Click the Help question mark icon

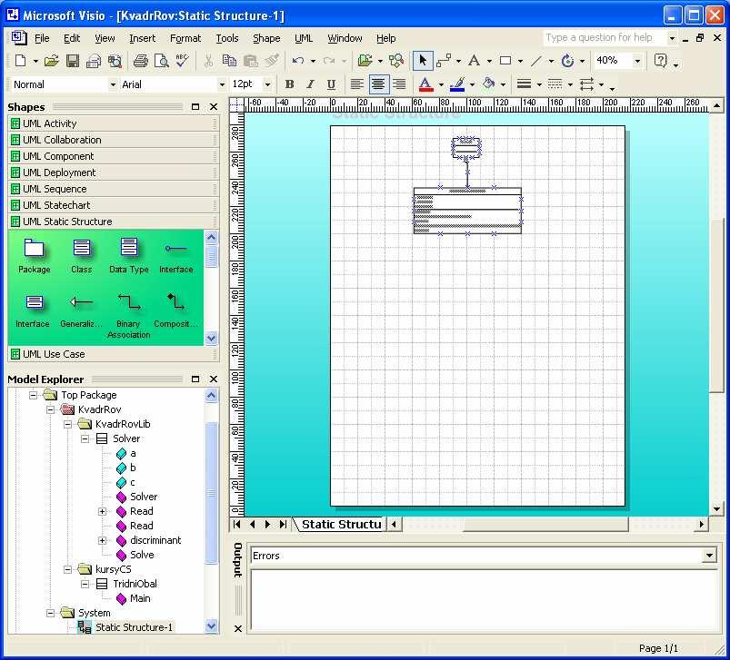point(660,61)
